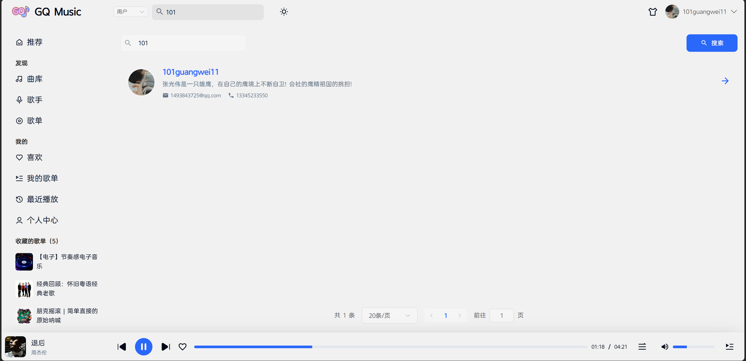
Task: Click the 前往 page number input
Action: coord(501,315)
